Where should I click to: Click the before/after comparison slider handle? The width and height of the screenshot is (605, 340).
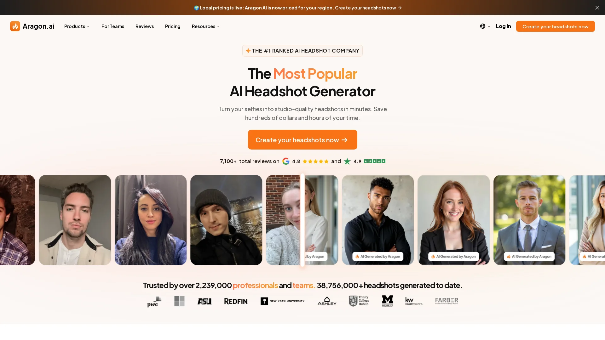(302, 220)
